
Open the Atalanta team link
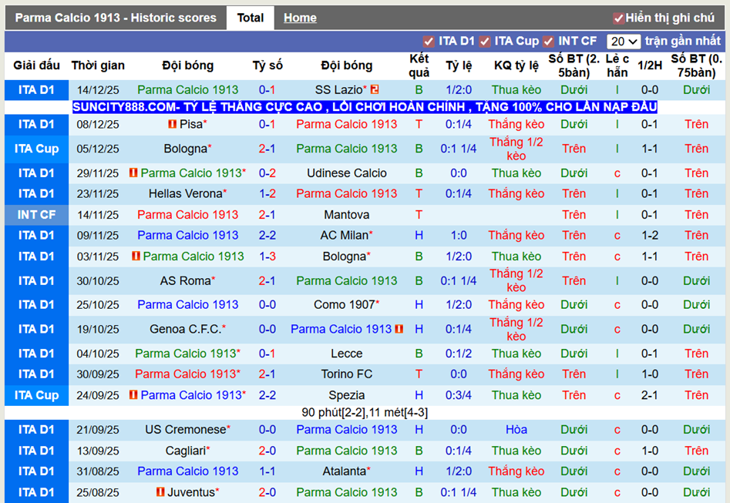coord(344,471)
